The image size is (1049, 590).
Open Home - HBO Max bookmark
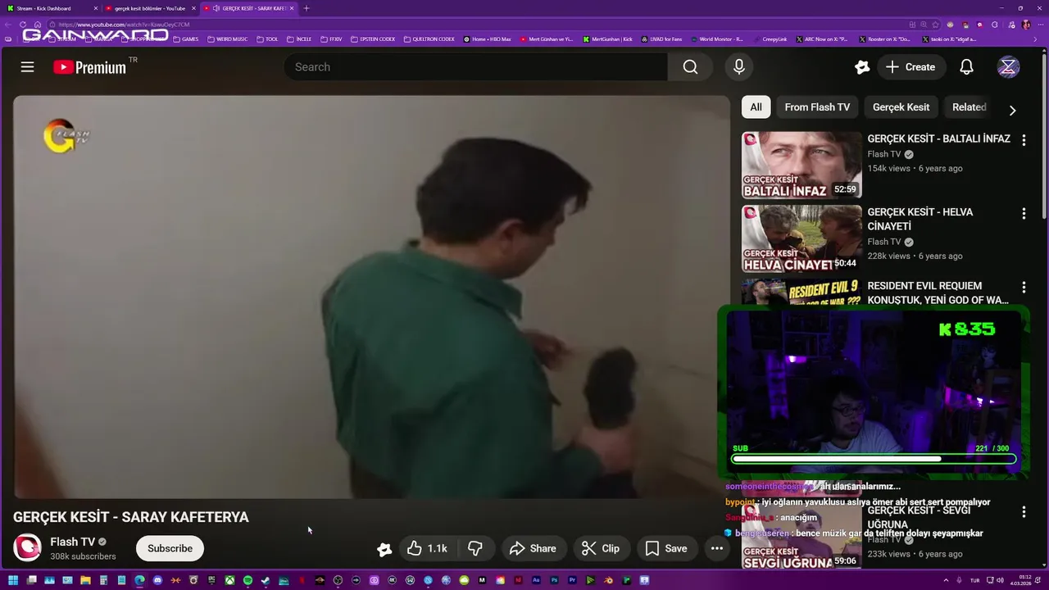487,39
